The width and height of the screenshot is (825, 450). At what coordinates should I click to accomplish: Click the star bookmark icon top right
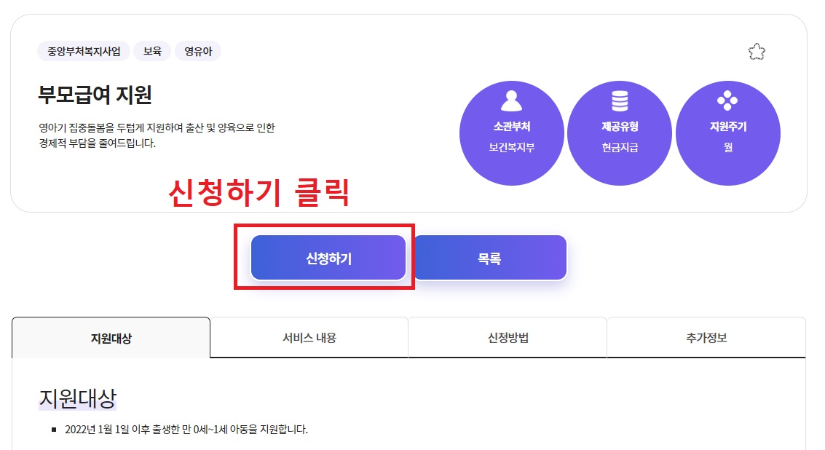(x=757, y=51)
